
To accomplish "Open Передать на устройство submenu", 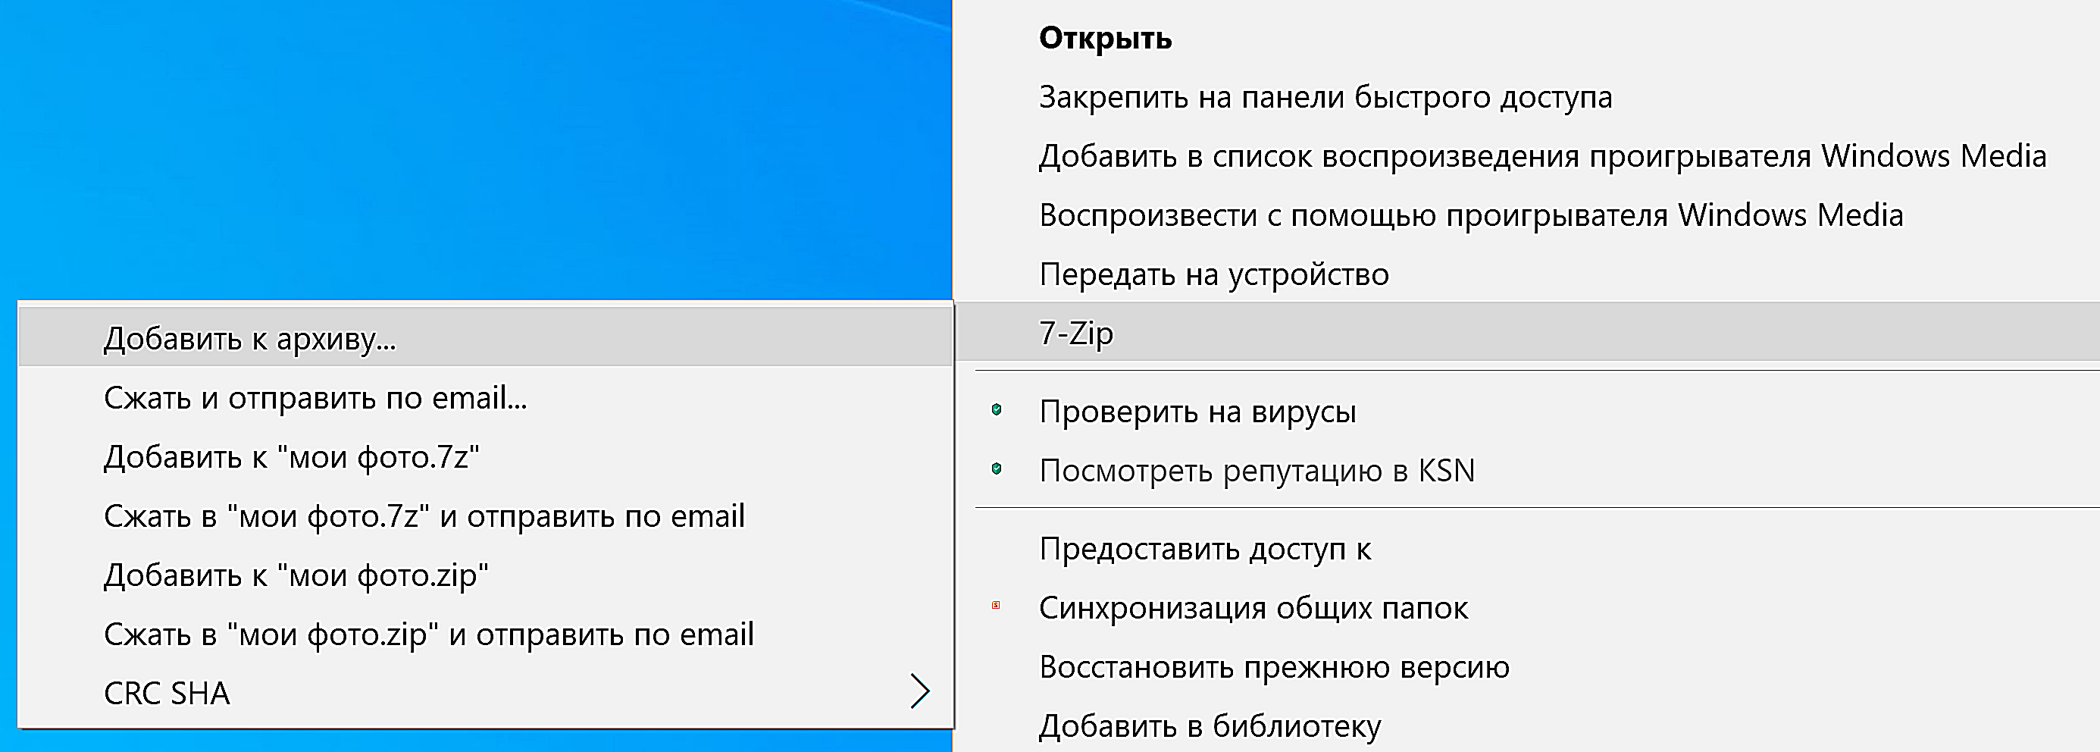I will (1527, 274).
